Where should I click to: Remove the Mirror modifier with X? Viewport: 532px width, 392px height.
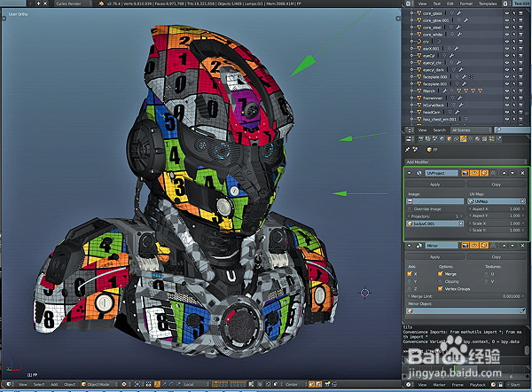click(x=522, y=246)
